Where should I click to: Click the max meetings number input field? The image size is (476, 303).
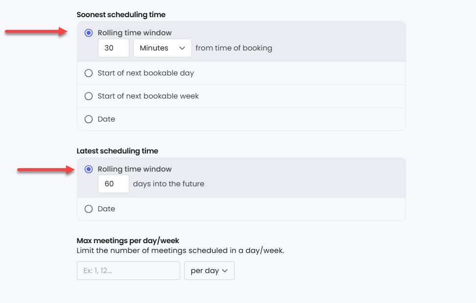(x=128, y=271)
